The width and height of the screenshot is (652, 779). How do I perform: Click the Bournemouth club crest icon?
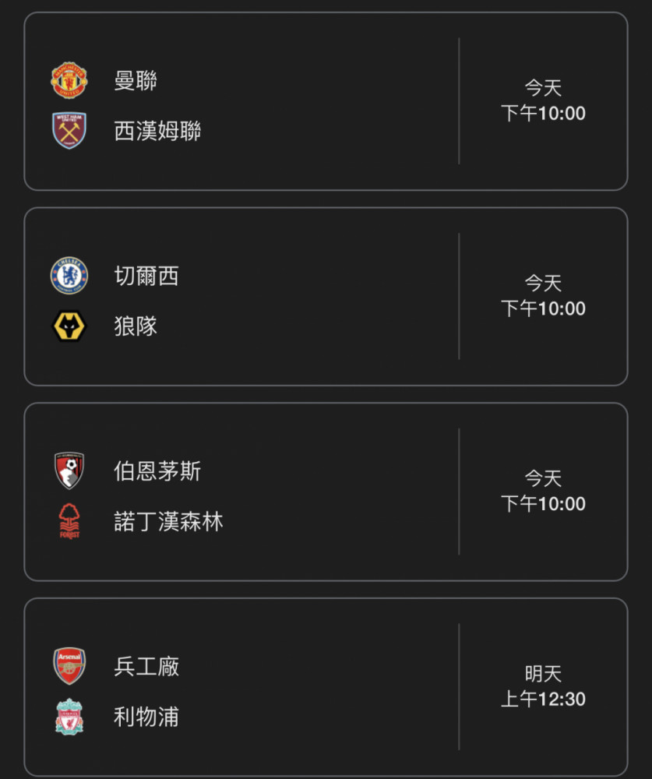click(x=69, y=471)
